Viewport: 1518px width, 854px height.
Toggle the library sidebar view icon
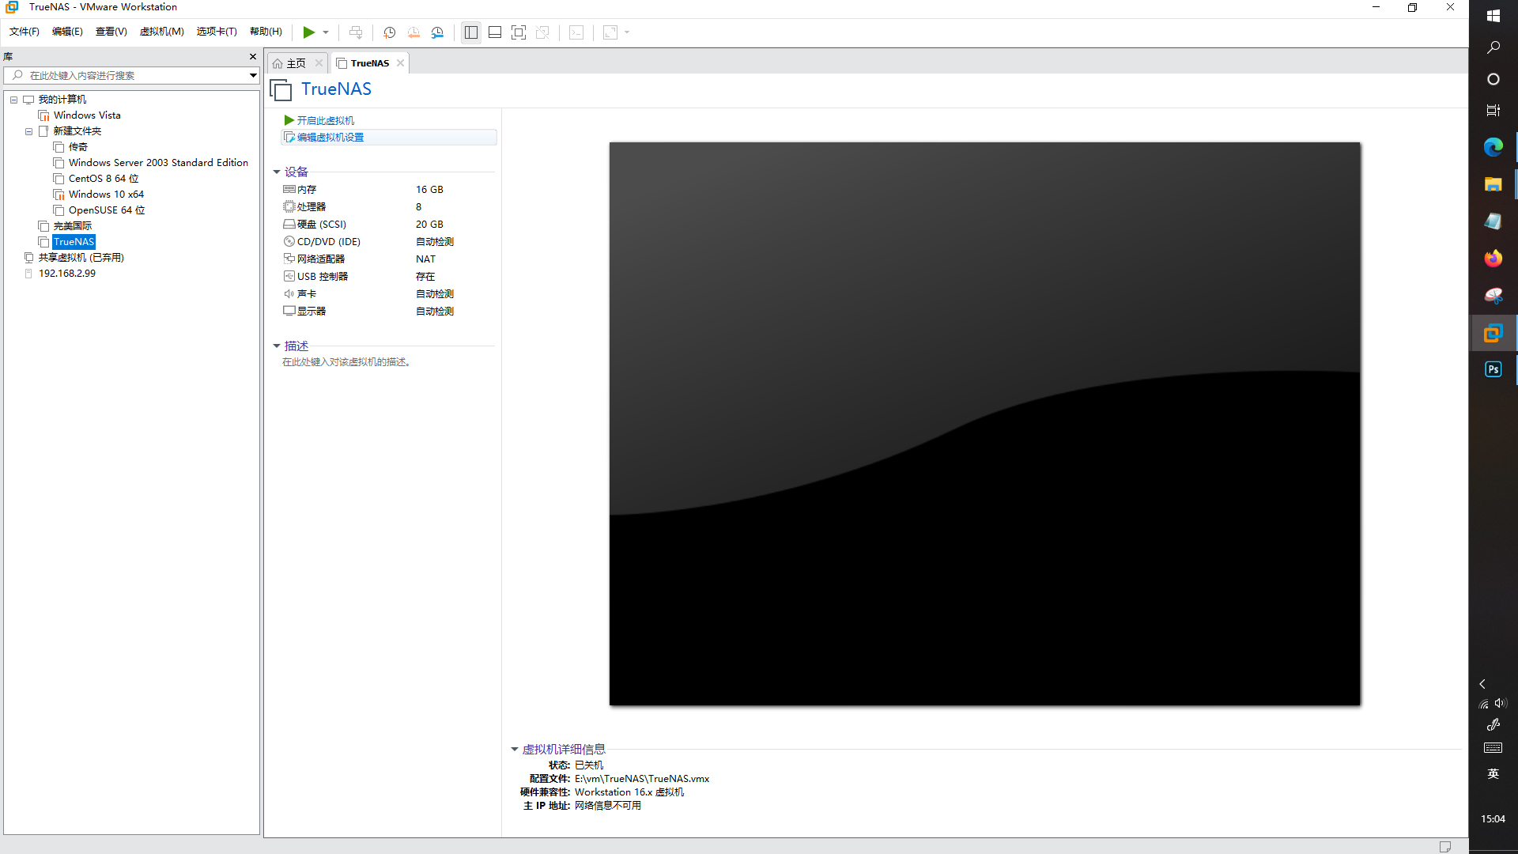coord(471,32)
